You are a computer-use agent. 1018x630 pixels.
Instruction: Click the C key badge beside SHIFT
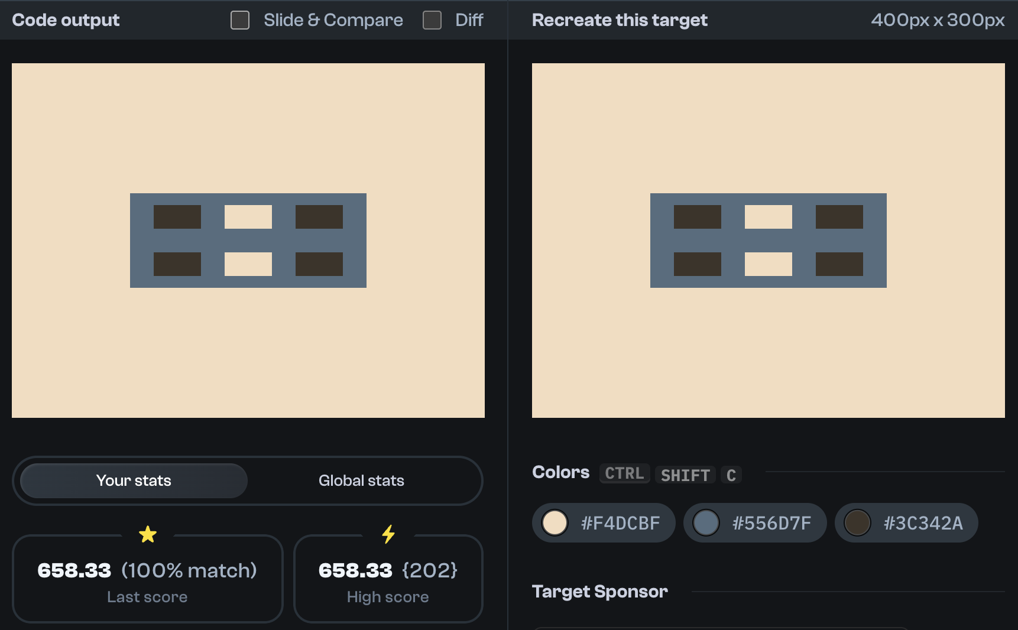click(731, 475)
